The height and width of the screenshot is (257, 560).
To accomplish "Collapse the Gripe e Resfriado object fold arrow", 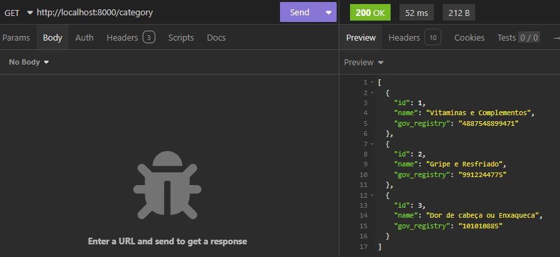I will coord(373,144).
